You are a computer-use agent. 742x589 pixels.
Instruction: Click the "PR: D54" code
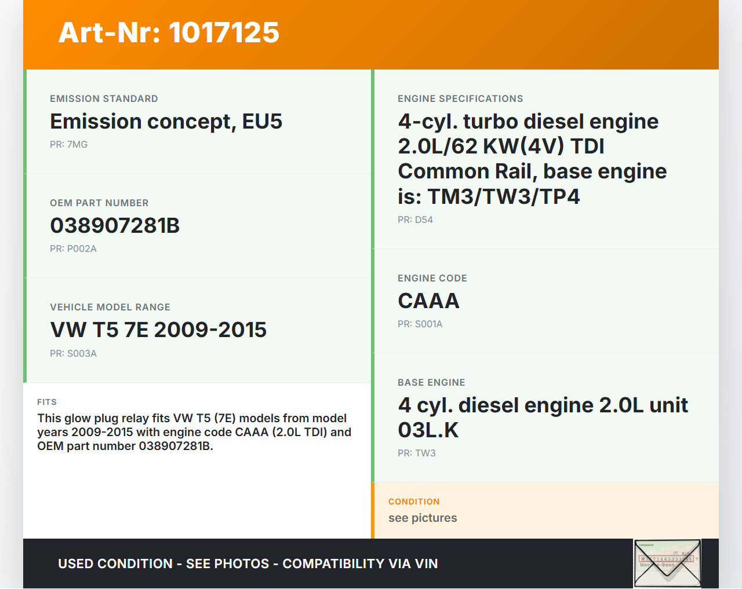(x=415, y=219)
